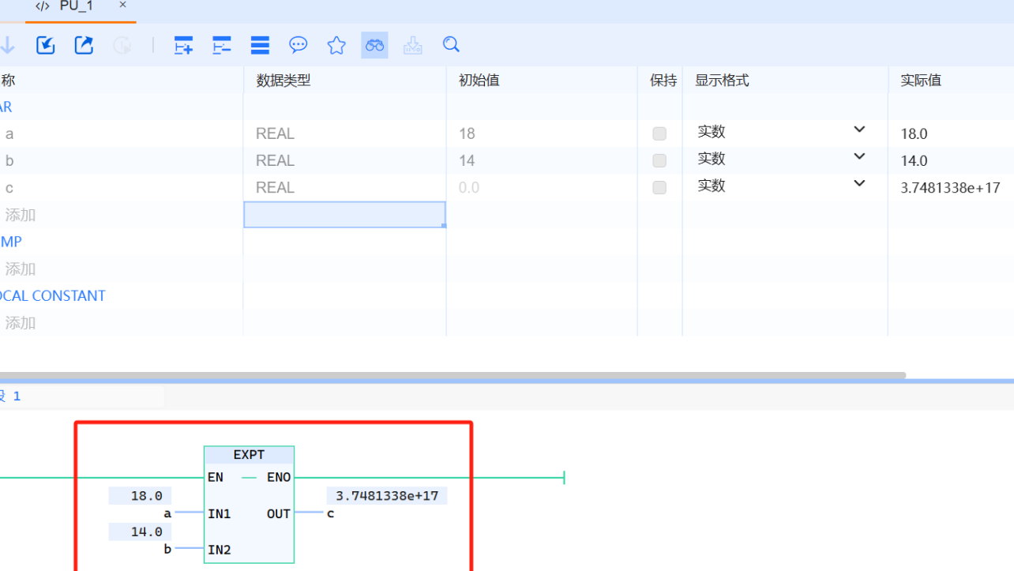The image size is (1014, 571).
Task: Open display format dropdown for variable c
Action: click(859, 184)
